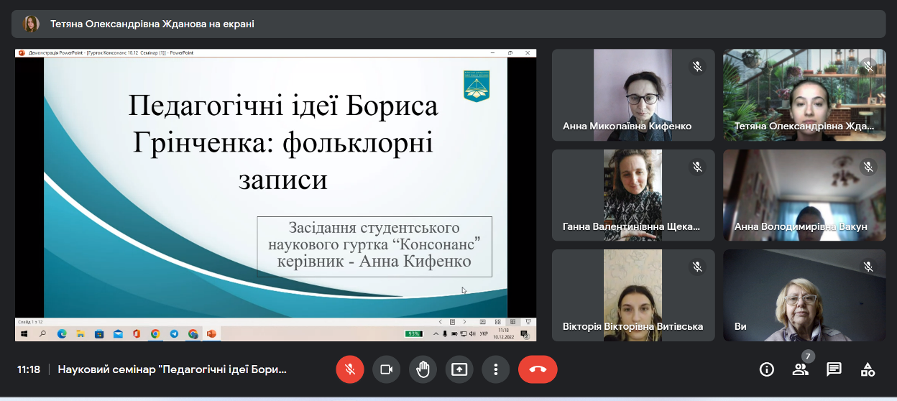Raise your hand in the meeting
Image resolution: width=897 pixels, height=401 pixels.
pos(423,369)
